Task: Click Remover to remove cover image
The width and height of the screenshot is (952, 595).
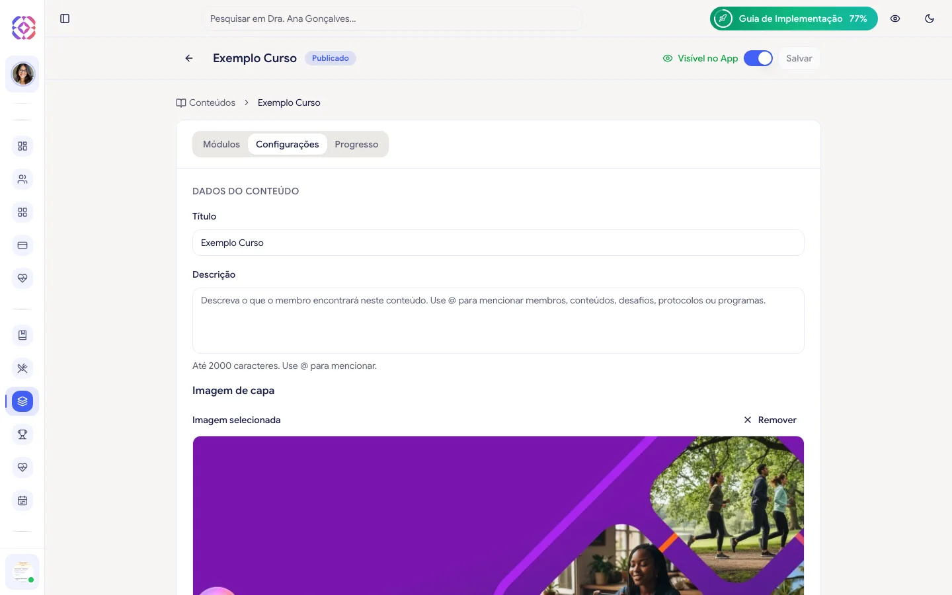Action: pos(770,420)
